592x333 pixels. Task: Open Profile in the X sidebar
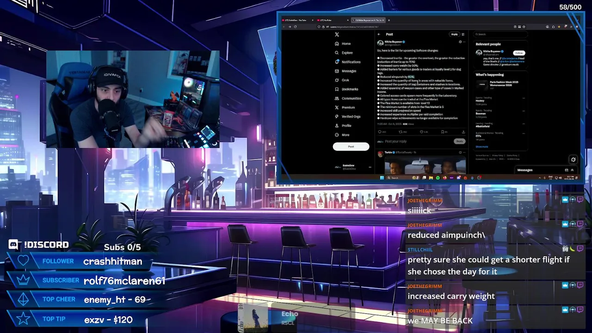(x=343, y=126)
